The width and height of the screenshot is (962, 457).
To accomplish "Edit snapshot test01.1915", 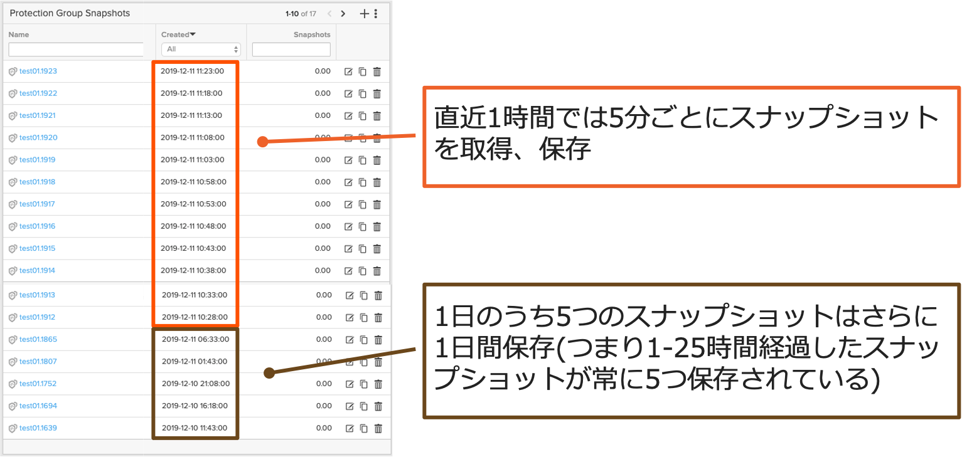I will click(x=348, y=248).
